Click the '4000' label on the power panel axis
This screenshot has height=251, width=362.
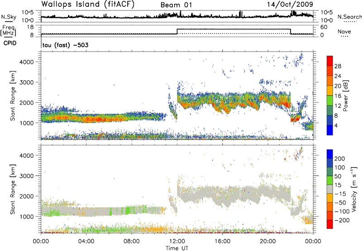coord(27,62)
